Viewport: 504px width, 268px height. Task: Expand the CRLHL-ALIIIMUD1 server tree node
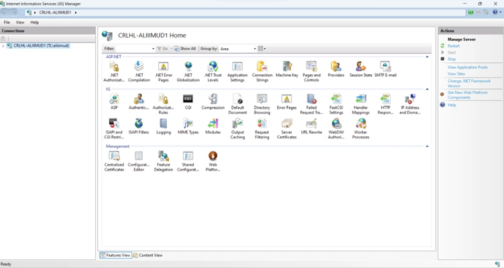click(x=3, y=46)
